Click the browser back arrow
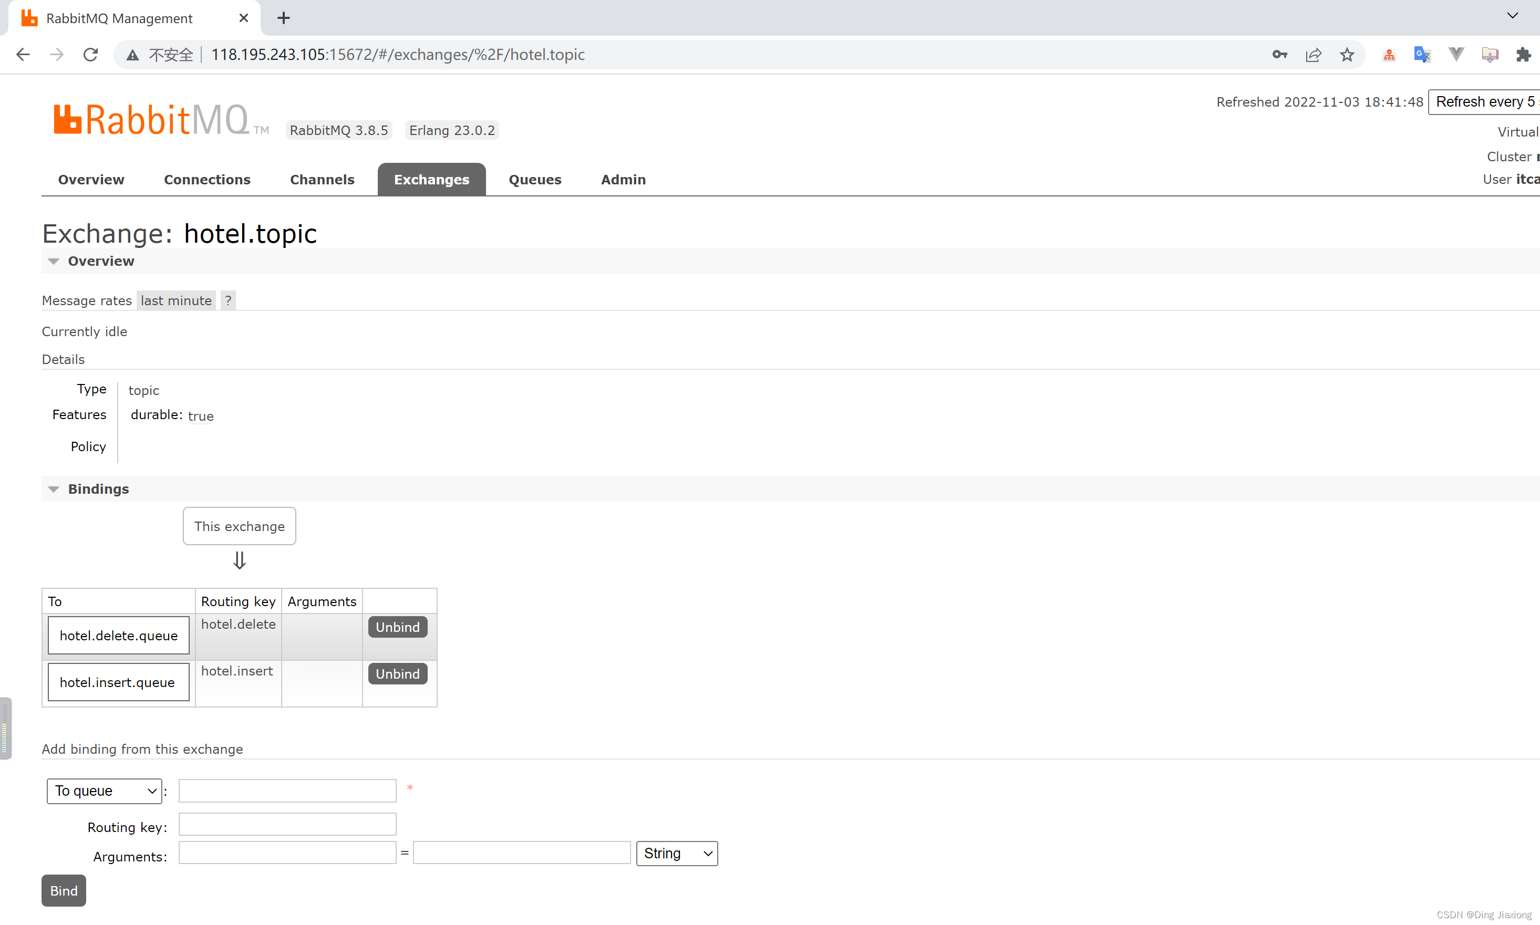 pyautogui.click(x=23, y=55)
